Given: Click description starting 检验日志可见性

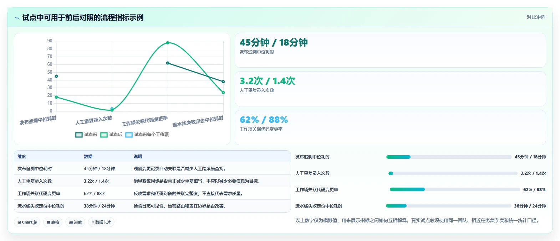Looking at the screenshot, I should (x=179, y=206).
